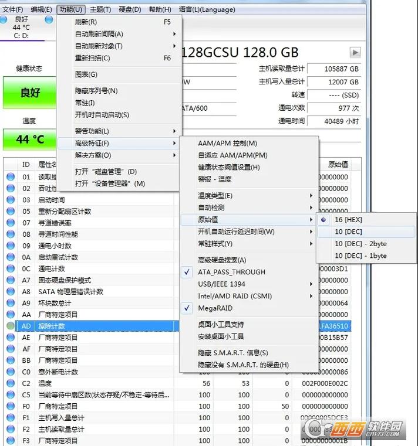
Task: Expand Intel/AMD RAID (CSMI) submenu
Action: click(249, 296)
